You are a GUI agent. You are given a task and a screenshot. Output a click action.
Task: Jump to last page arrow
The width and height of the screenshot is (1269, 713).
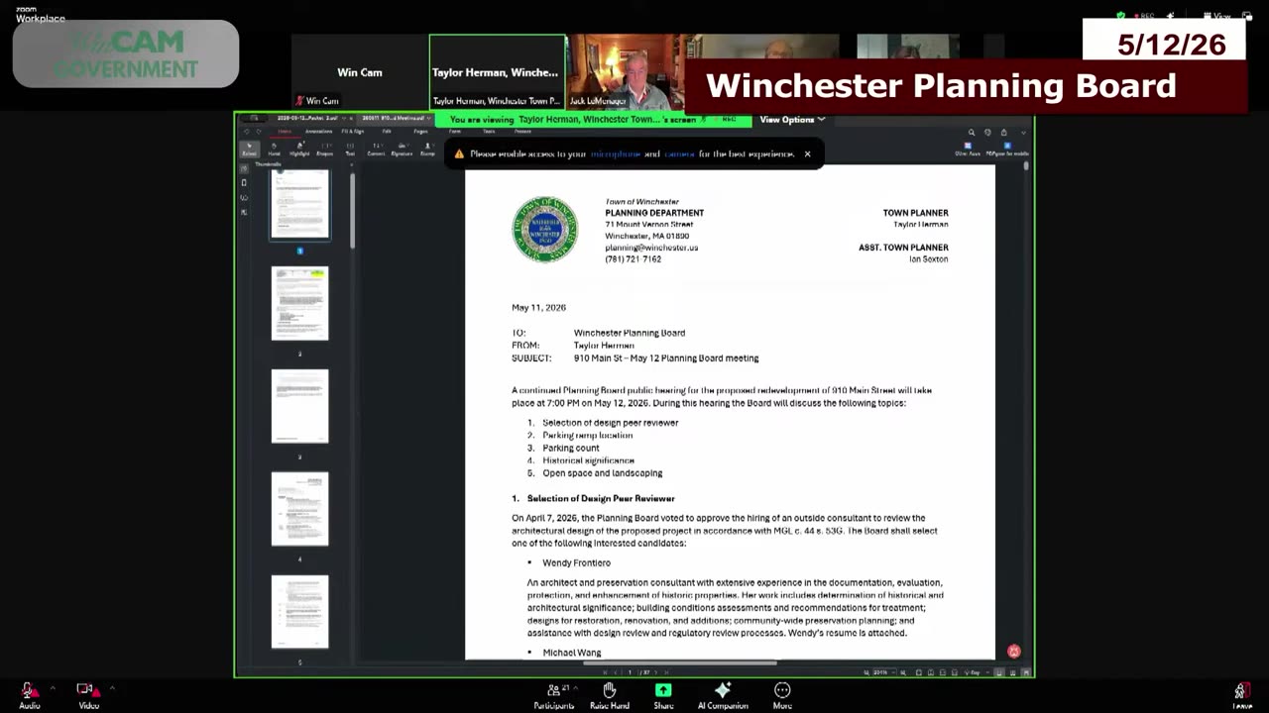(667, 672)
